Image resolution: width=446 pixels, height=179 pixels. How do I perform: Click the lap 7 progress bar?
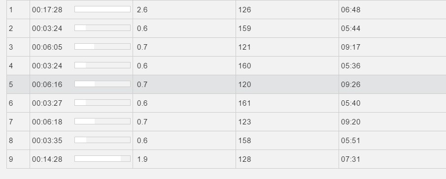[x=103, y=121]
